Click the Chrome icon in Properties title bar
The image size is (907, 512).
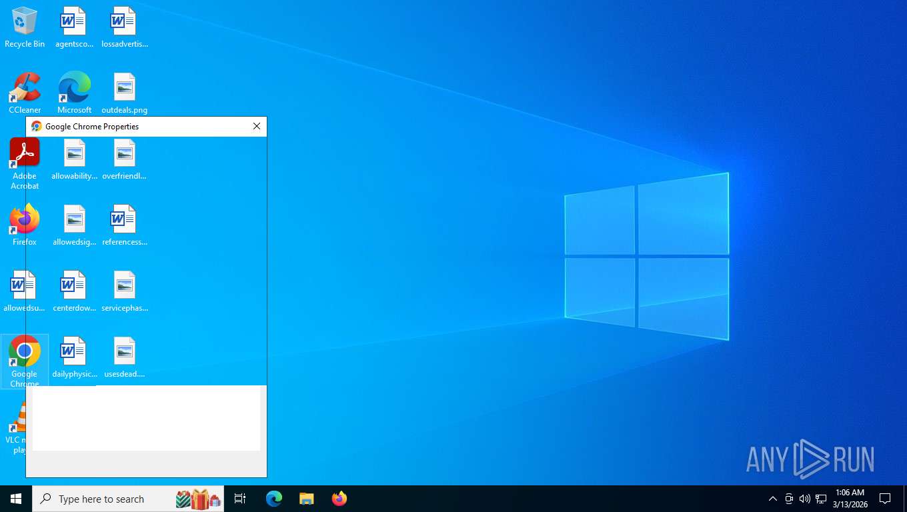click(x=37, y=127)
